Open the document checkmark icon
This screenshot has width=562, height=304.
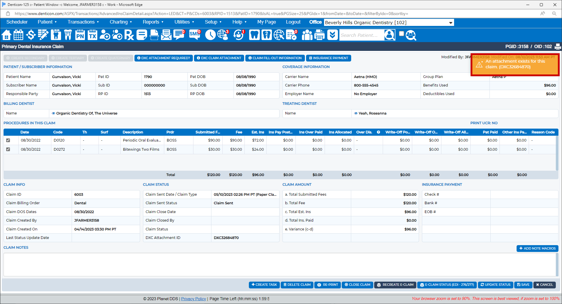291,35
